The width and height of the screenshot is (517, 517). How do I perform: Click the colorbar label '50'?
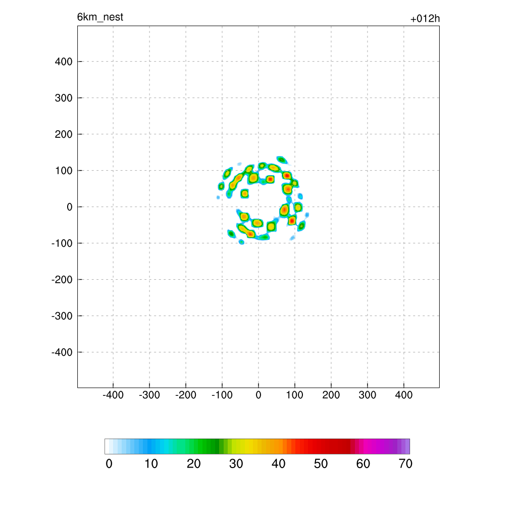pos(321,464)
